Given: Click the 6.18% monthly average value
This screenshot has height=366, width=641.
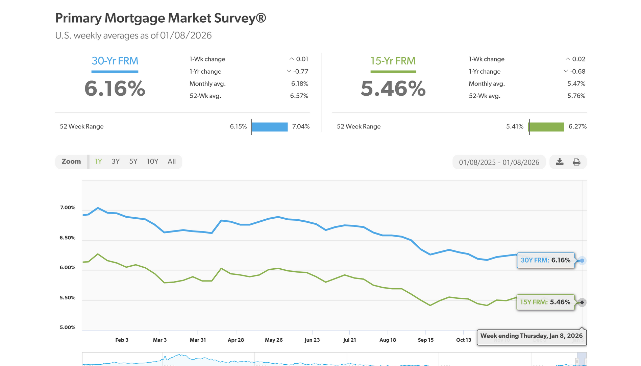Looking at the screenshot, I should pos(300,83).
